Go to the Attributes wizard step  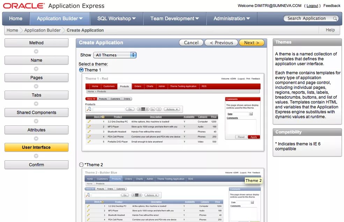tap(36, 130)
